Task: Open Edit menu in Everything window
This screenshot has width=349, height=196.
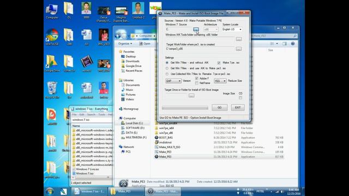Action: coord(82,114)
